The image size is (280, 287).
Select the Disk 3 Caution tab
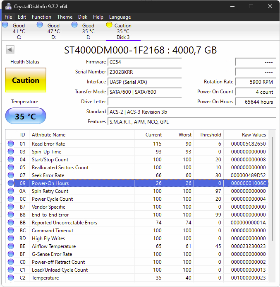(123, 31)
